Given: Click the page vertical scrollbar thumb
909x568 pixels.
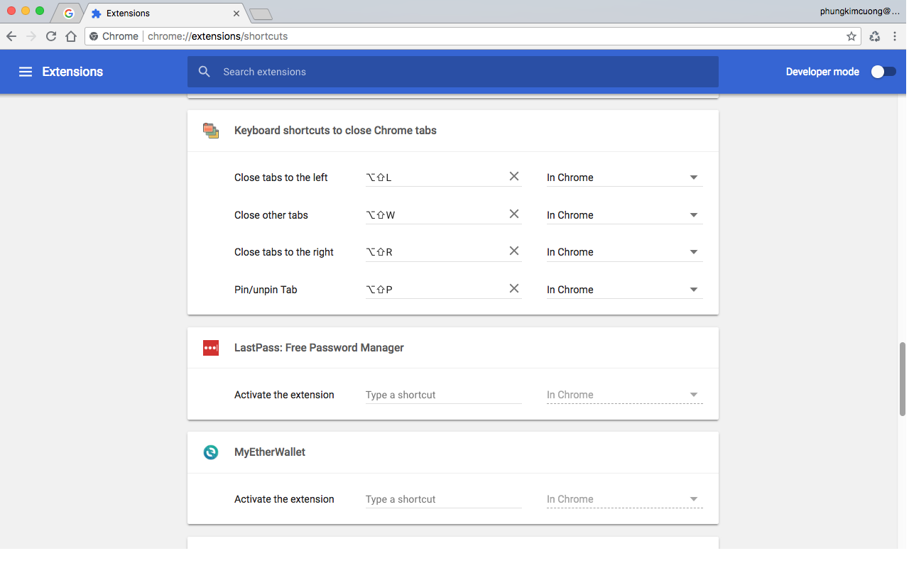Looking at the screenshot, I should 903,378.
